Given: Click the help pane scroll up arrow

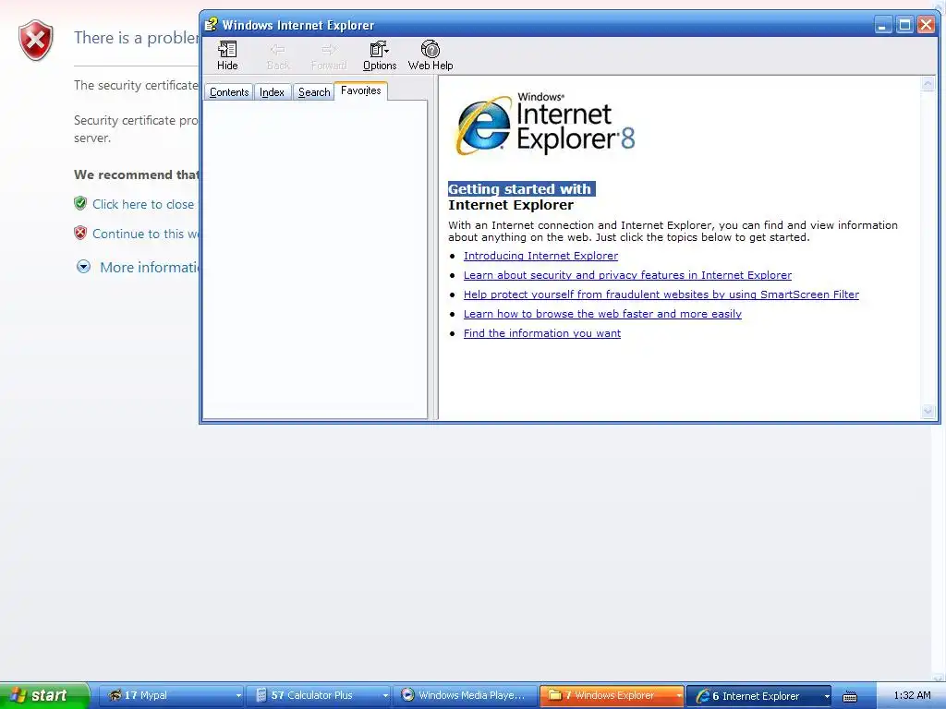Looking at the screenshot, I should pos(928,84).
